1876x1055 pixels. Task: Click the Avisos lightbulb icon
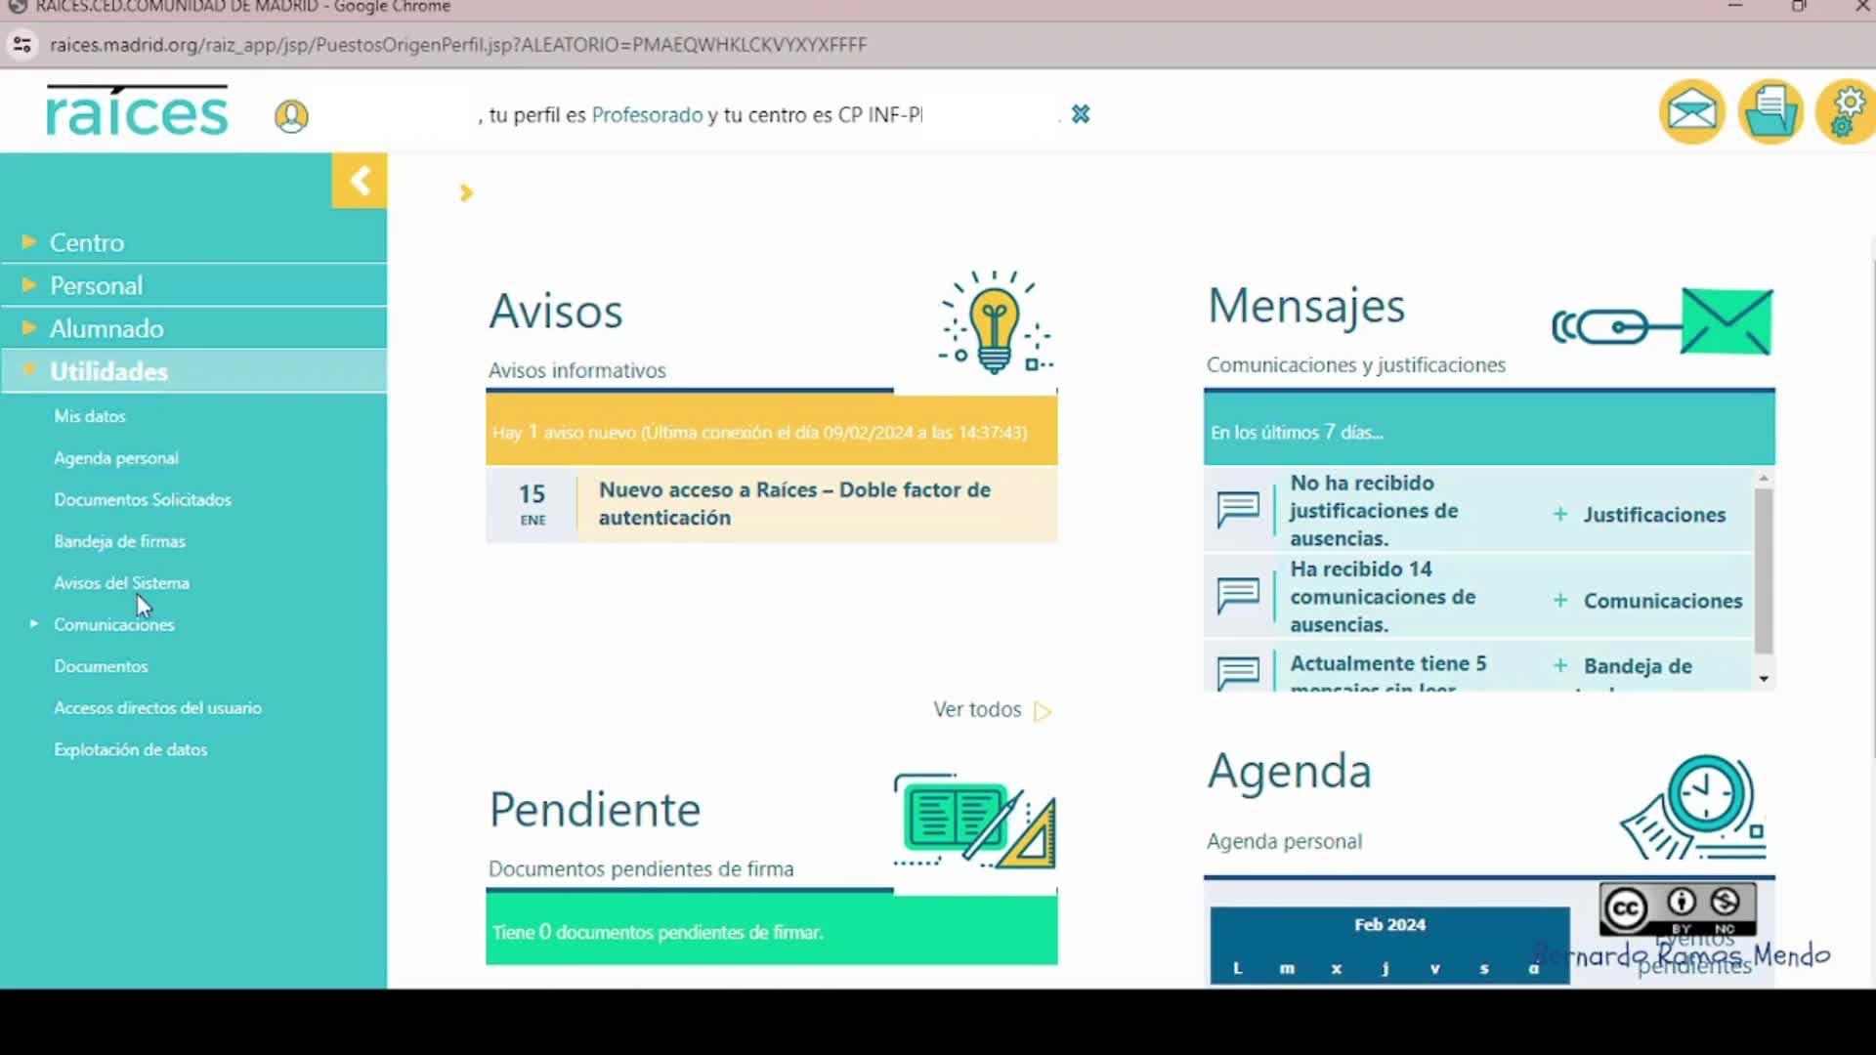coord(995,322)
